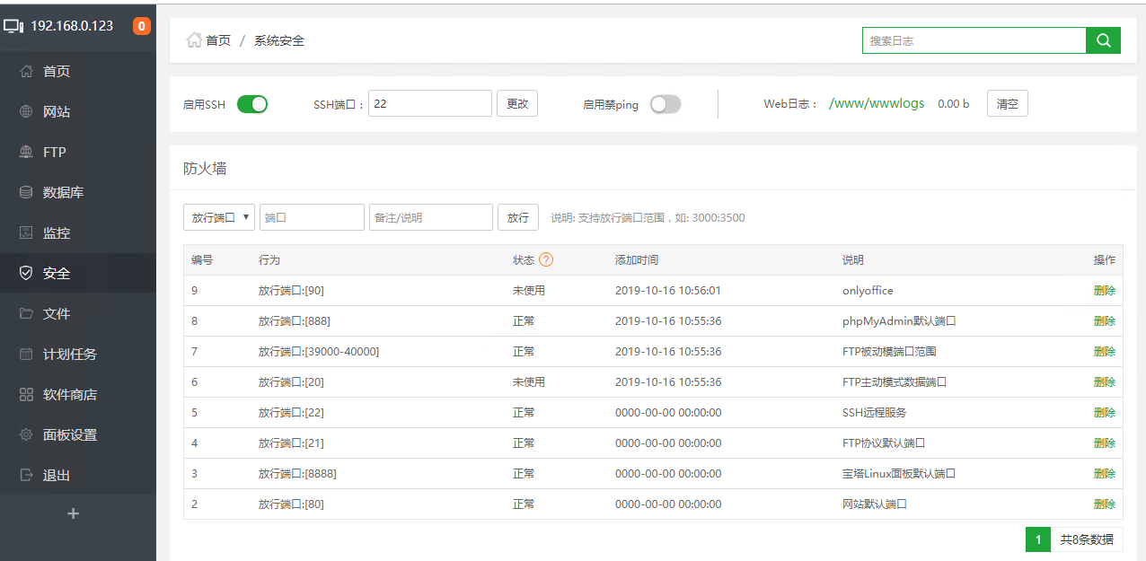
Task: Open the 软件商店 app store
Action: pyautogui.click(x=65, y=394)
